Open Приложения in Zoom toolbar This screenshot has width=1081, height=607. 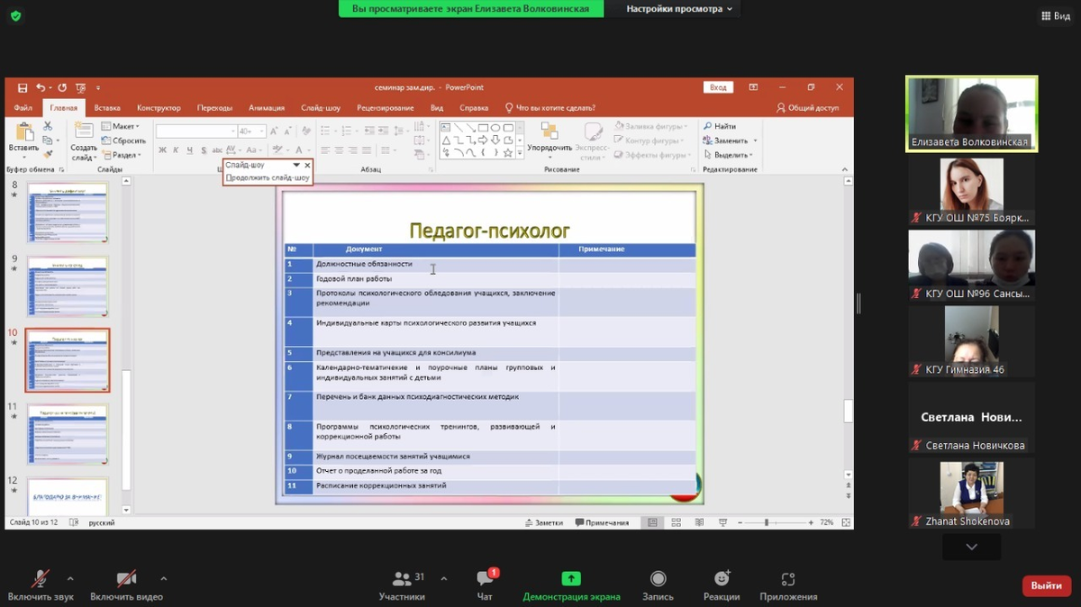tap(788, 580)
